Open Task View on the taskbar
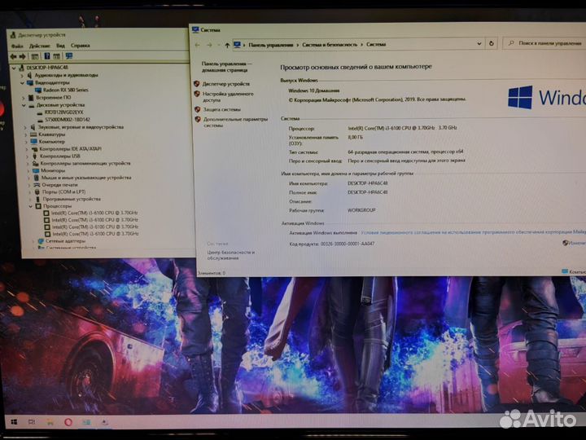The height and width of the screenshot is (440, 586). (x=32, y=422)
